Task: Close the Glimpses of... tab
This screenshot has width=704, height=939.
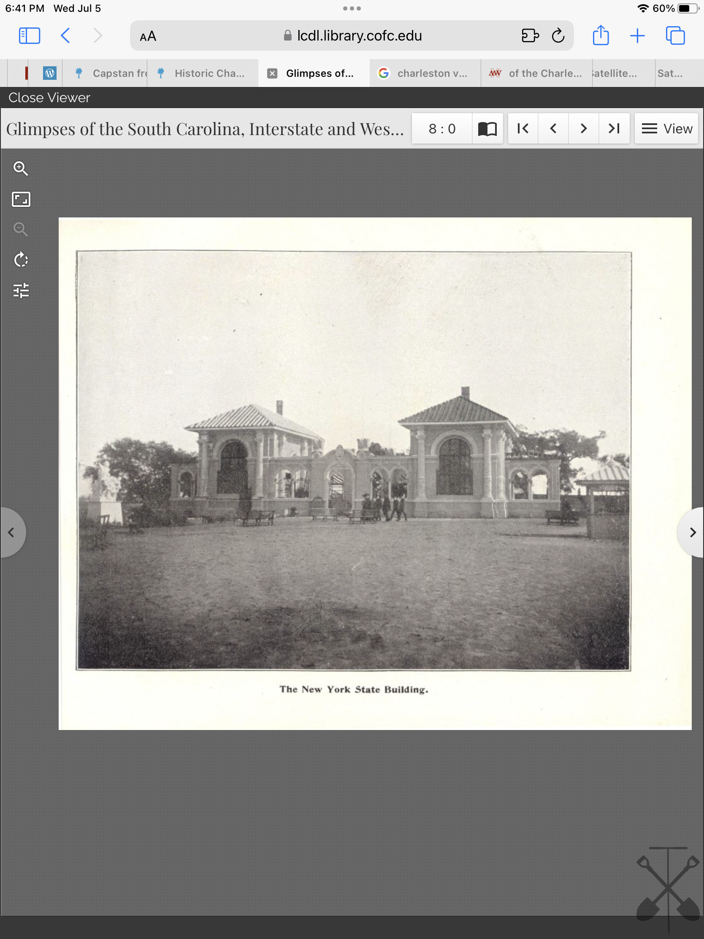Action: pos(272,73)
